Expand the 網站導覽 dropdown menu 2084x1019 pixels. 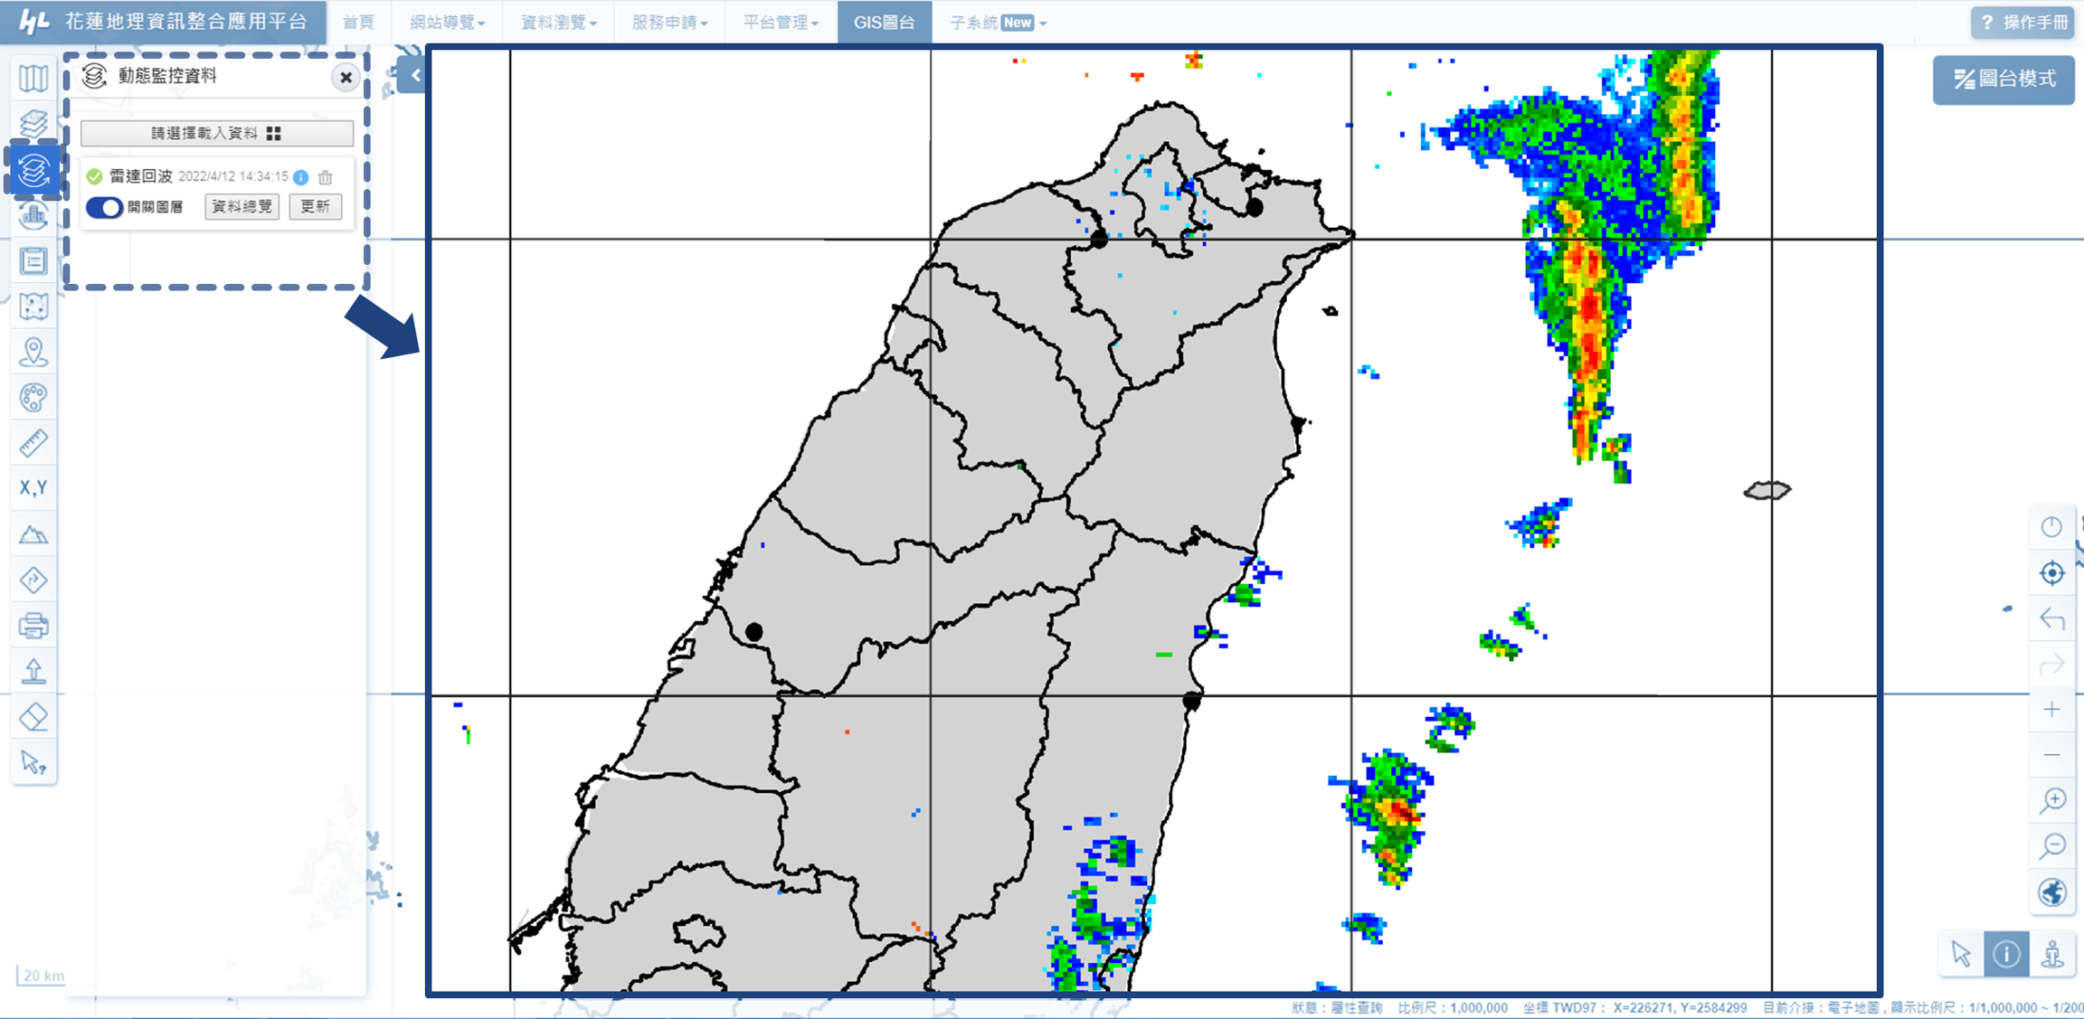tap(447, 23)
